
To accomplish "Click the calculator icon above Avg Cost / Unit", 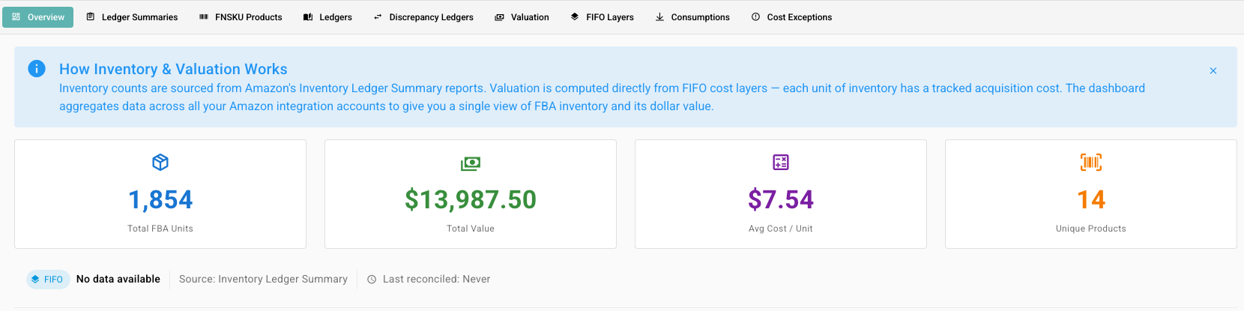I will point(781,162).
